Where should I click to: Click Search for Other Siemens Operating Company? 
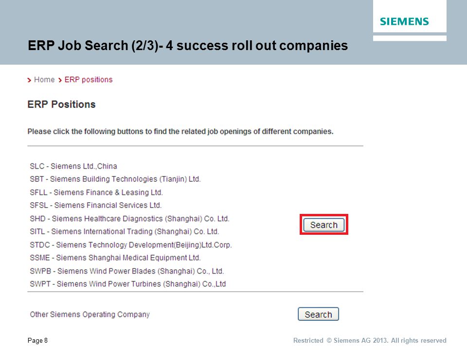tap(318, 314)
